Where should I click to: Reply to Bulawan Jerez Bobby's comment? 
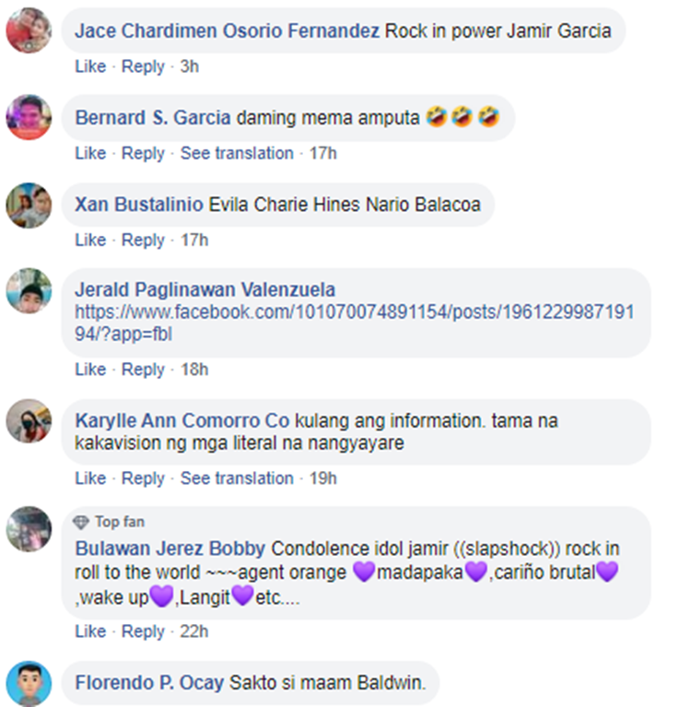pyautogui.click(x=143, y=631)
